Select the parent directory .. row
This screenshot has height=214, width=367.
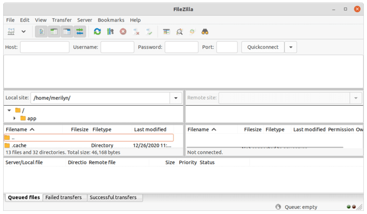[x=89, y=138]
